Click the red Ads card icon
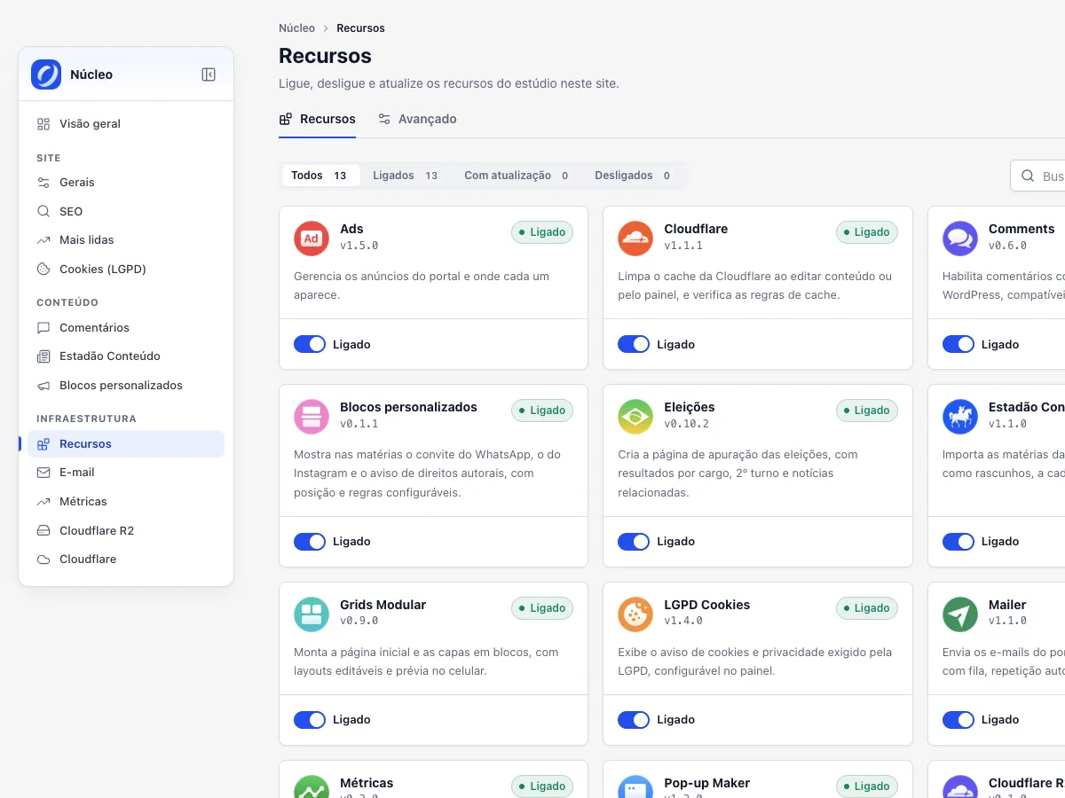 coord(312,239)
